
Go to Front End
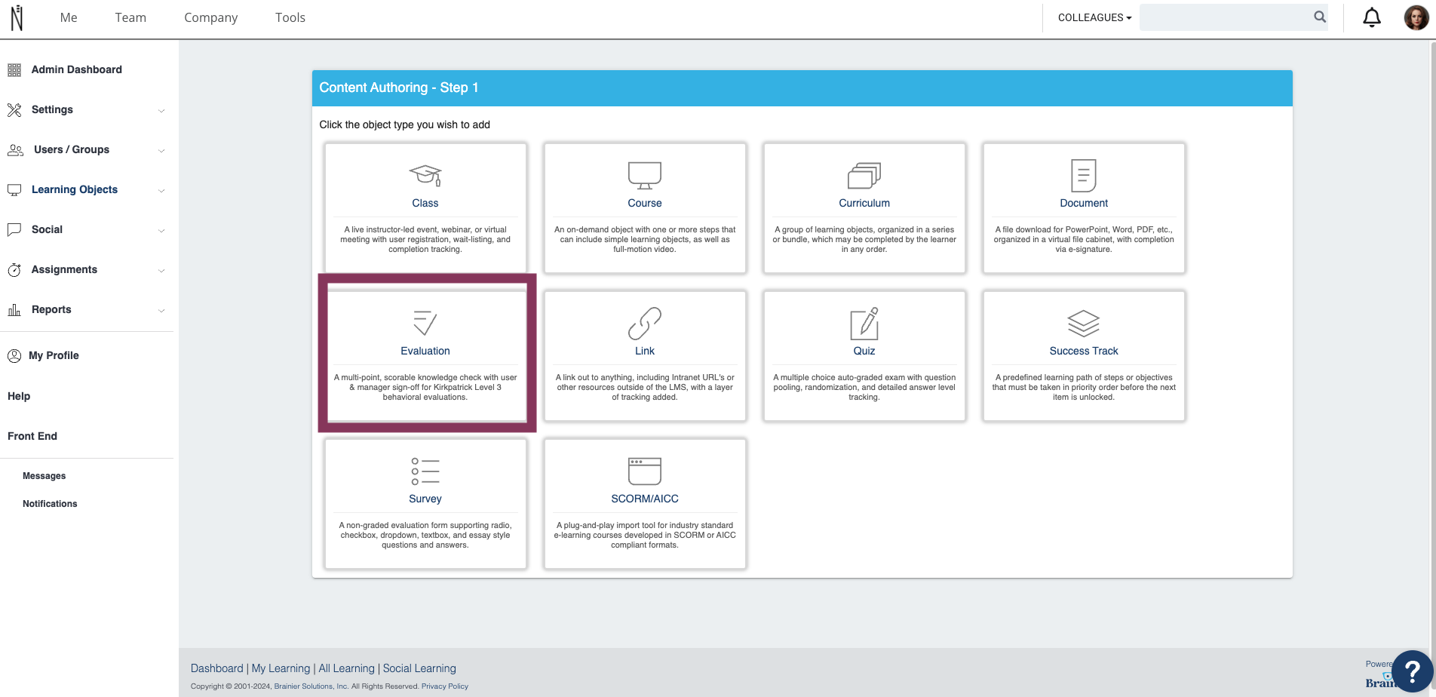pos(32,436)
